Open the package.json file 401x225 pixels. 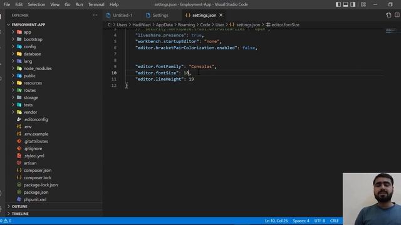[x=36, y=192]
